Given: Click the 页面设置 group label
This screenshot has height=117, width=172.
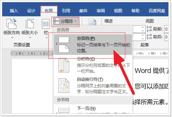Looking at the screenshot, I should [22, 45].
